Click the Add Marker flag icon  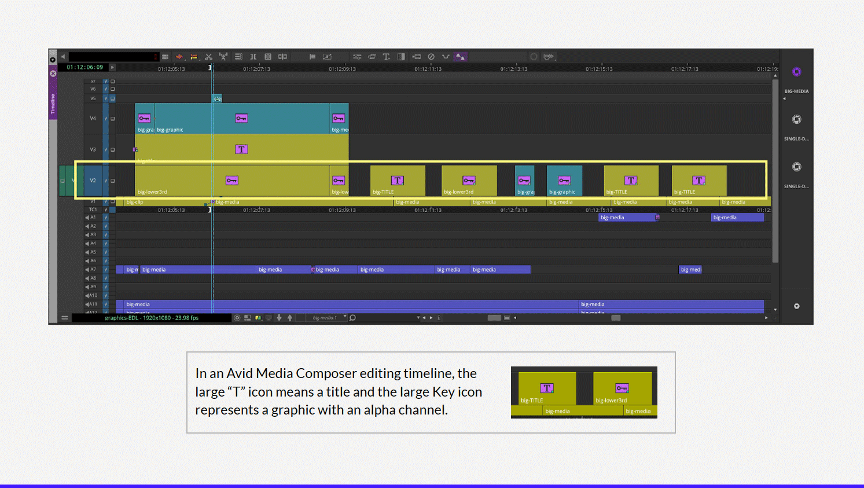pyautogui.click(x=312, y=57)
